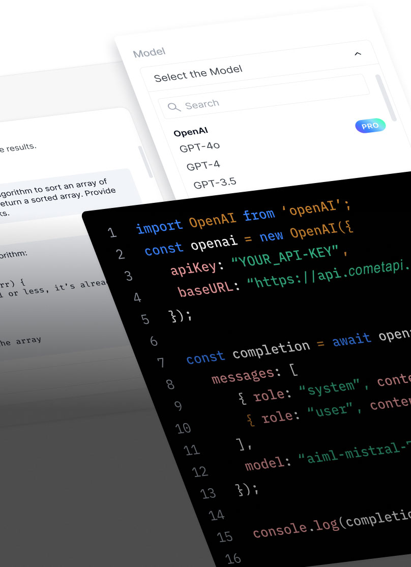Collapse the Model dropdown chevron
The height and width of the screenshot is (567, 411).
[358, 53]
